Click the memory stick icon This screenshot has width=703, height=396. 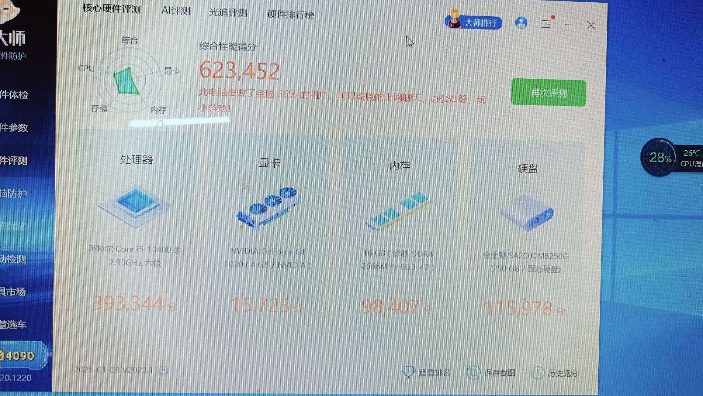[x=399, y=211]
